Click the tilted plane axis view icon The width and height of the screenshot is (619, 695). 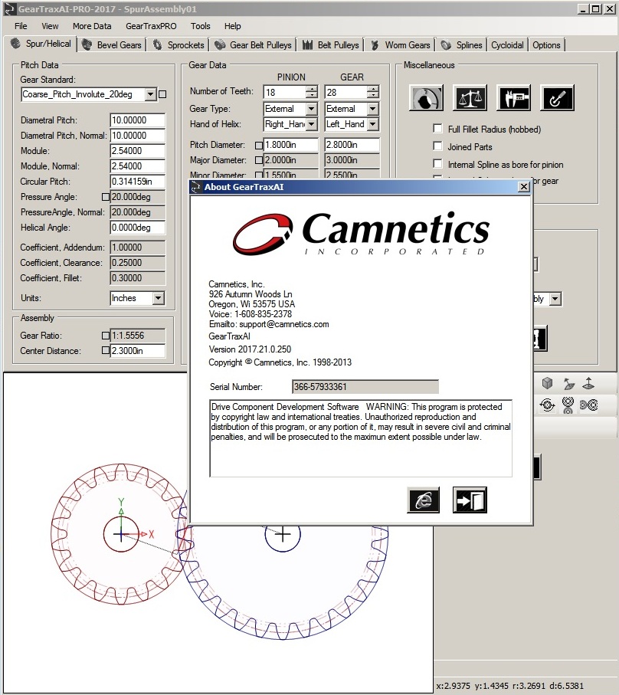click(568, 383)
